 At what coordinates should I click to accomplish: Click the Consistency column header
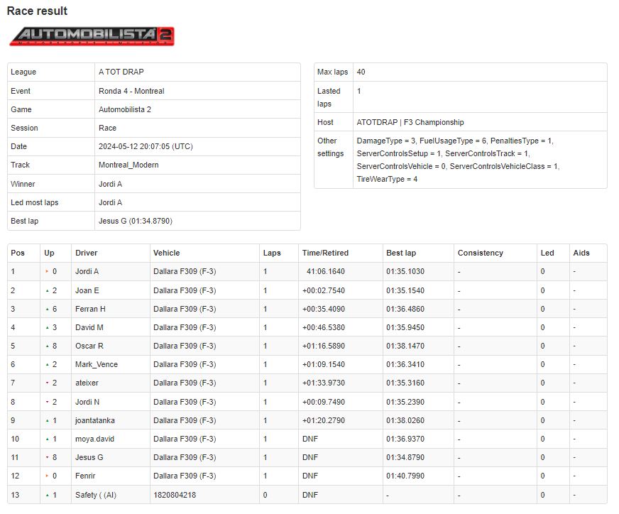pyautogui.click(x=481, y=253)
